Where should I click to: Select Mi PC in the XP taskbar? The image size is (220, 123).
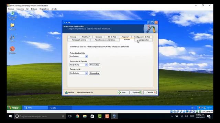coord(35,108)
